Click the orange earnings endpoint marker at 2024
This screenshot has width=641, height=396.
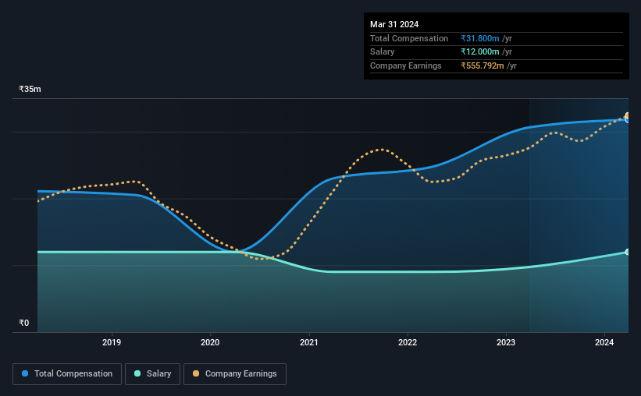point(628,115)
